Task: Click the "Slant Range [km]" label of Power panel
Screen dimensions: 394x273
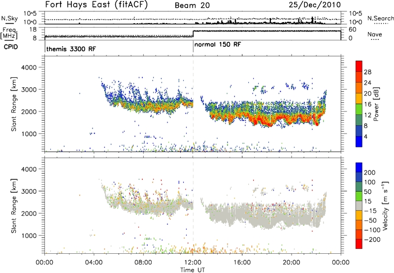Action: [x=14, y=104]
